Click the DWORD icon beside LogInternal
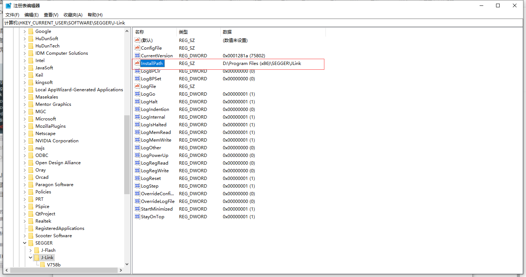Image resolution: width=526 pixels, height=277 pixels. click(137, 117)
